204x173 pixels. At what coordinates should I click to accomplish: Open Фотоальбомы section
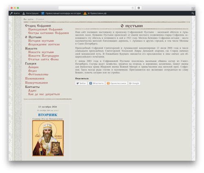pyautogui.click(x=38, y=74)
